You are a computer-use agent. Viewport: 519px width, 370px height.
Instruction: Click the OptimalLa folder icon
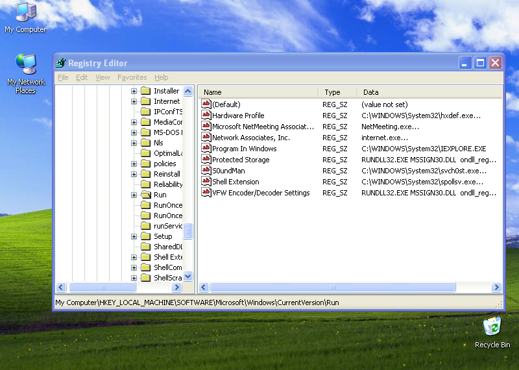click(145, 153)
